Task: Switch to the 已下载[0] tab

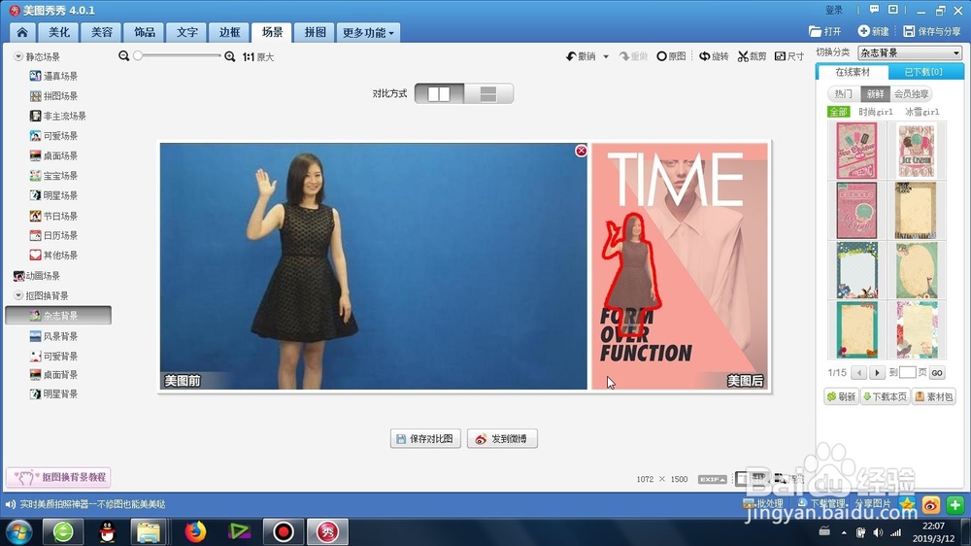Action: pos(923,72)
